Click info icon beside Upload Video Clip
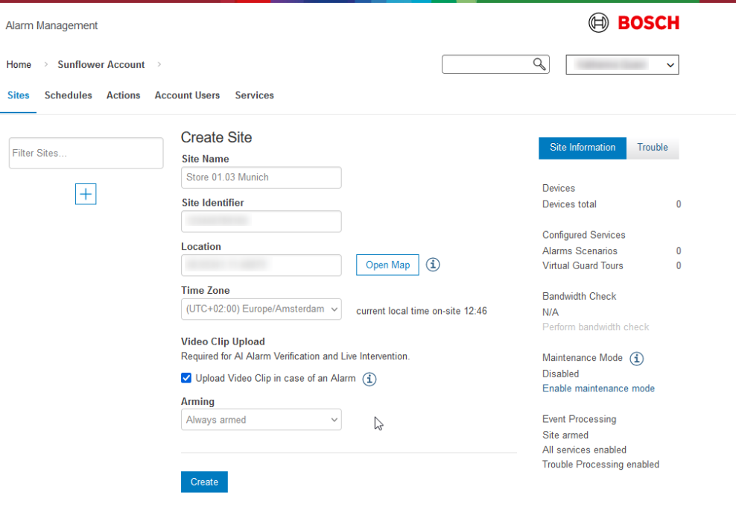 369,379
